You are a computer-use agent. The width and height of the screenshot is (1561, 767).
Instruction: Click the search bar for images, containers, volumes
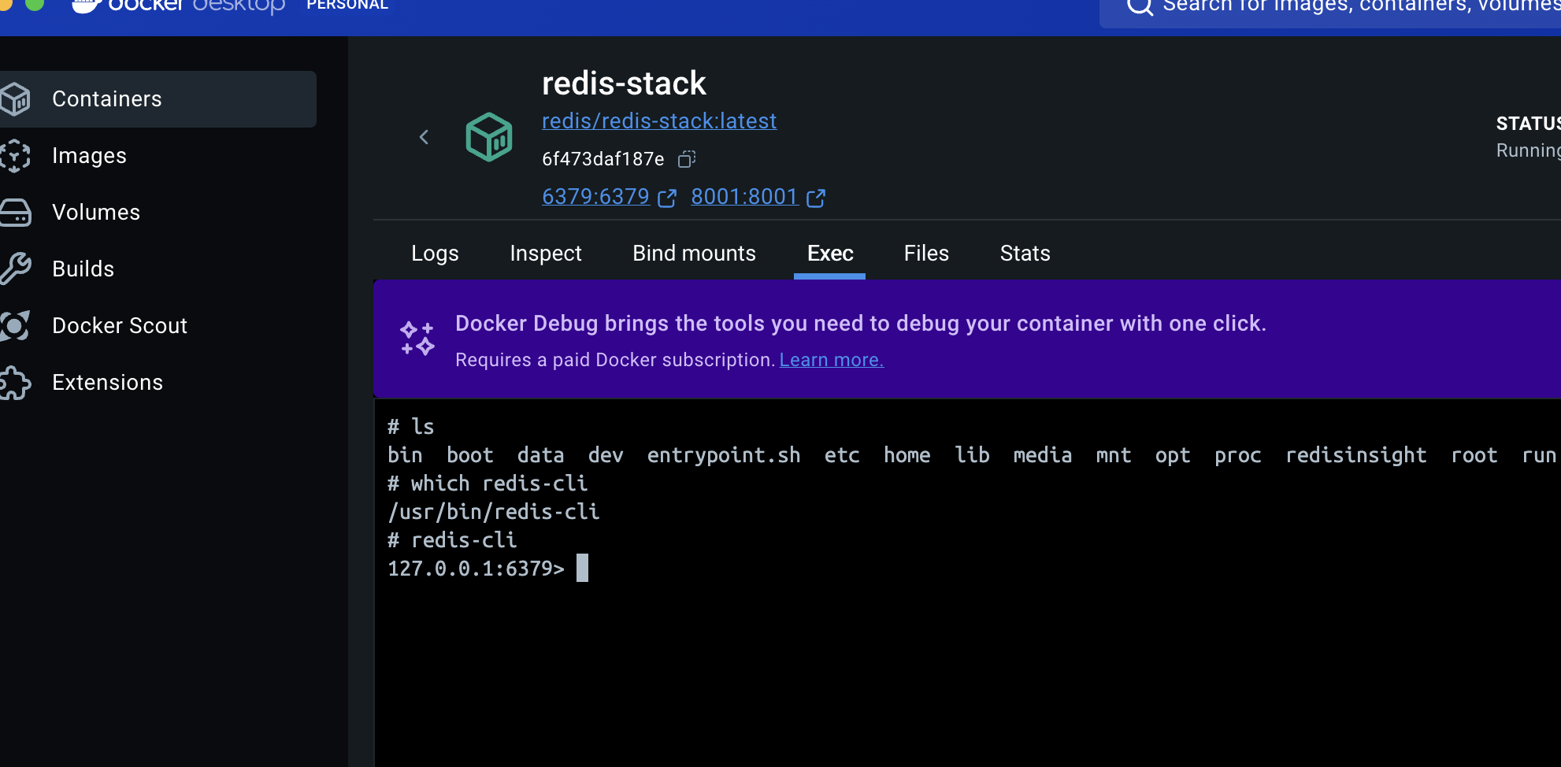1330,9
